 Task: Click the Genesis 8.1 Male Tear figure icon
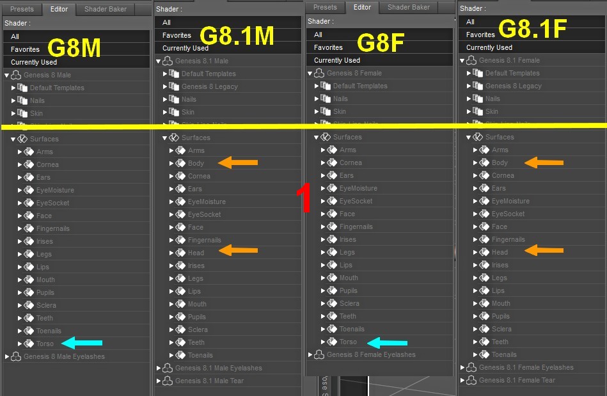point(167,381)
